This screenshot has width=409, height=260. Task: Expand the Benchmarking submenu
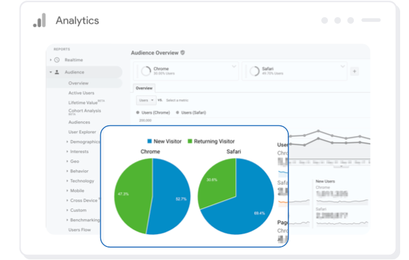(67, 220)
